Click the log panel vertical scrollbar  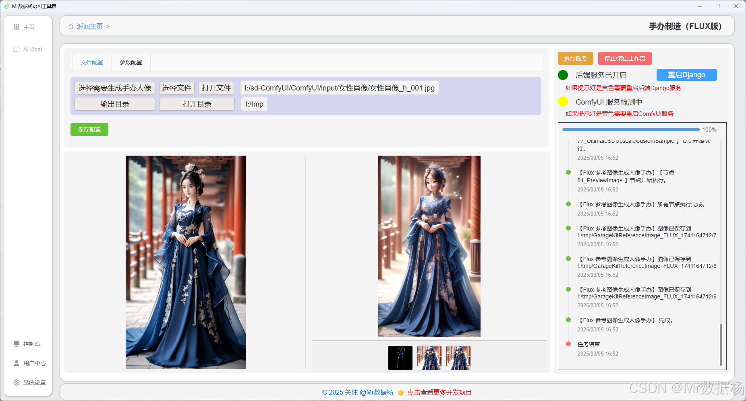[x=721, y=344]
